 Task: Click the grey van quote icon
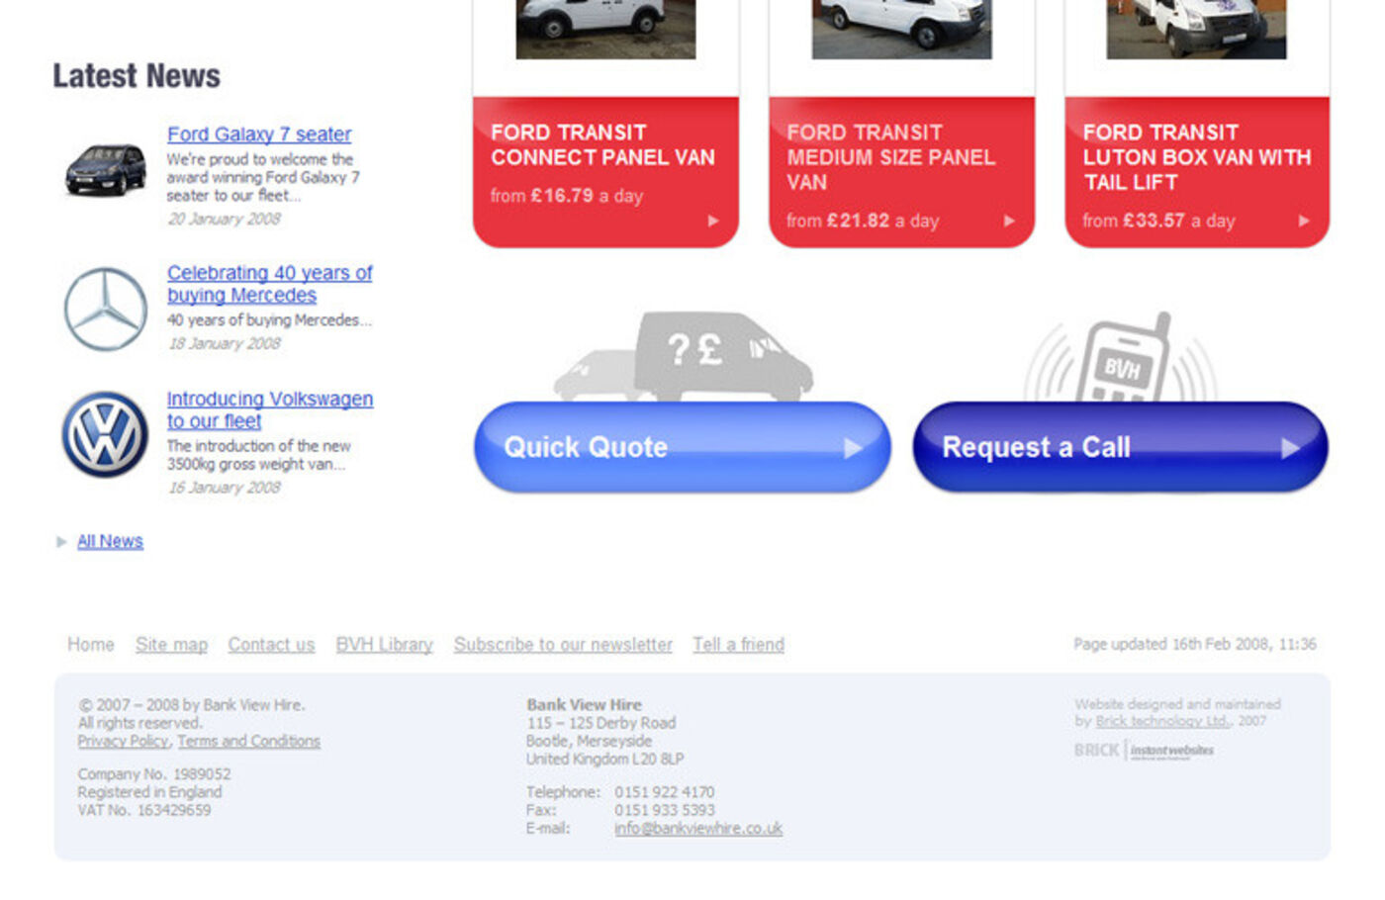[x=685, y=356]
